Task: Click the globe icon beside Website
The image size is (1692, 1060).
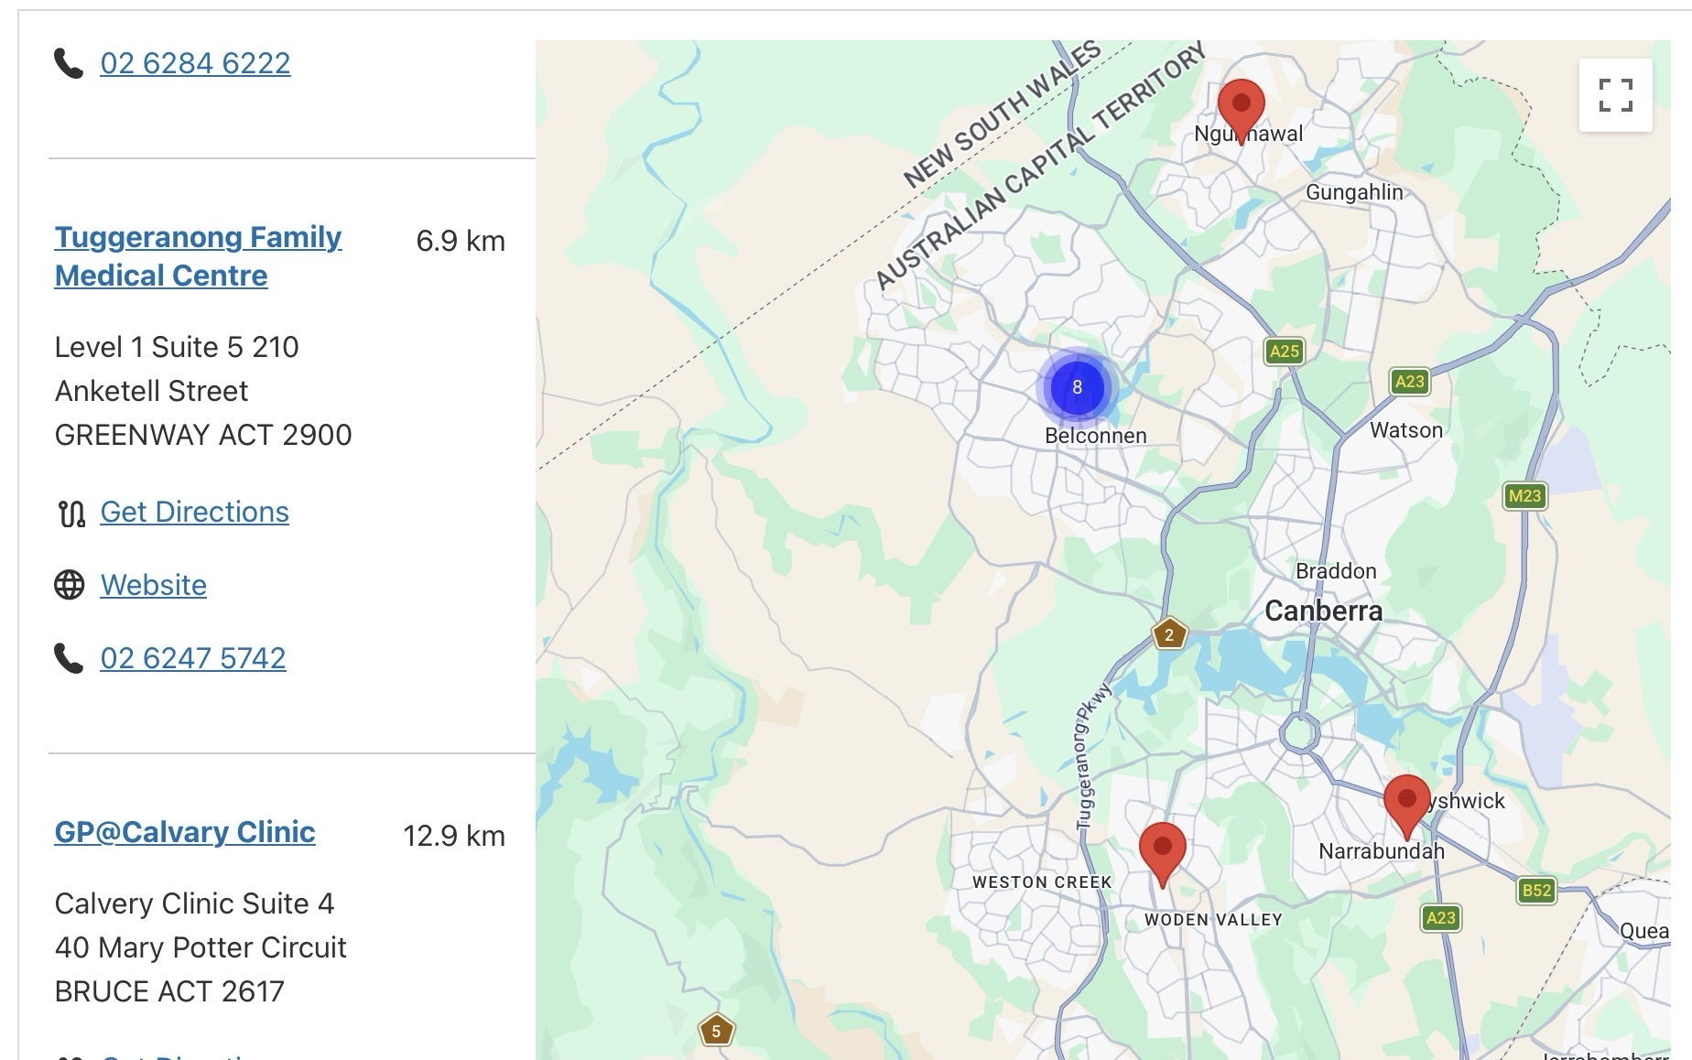Action: (70, 585)
